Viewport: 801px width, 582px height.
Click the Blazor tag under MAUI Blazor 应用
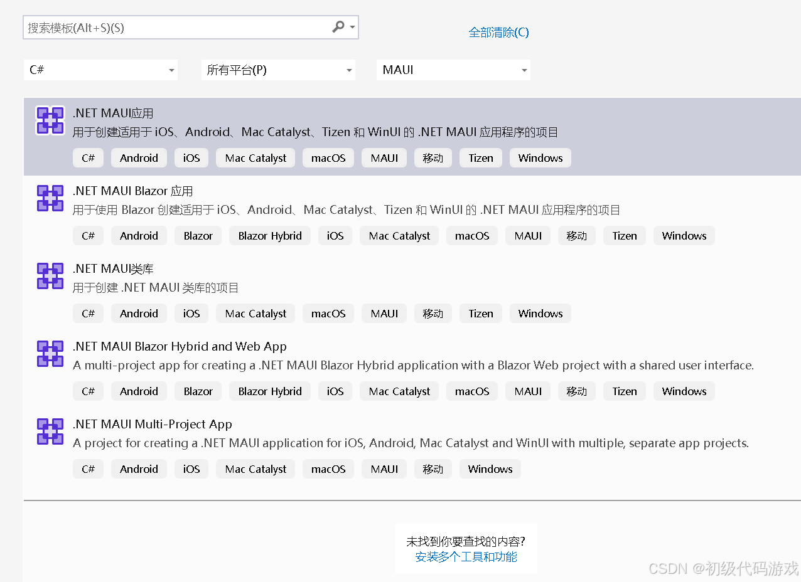click(x=198, y=236)
